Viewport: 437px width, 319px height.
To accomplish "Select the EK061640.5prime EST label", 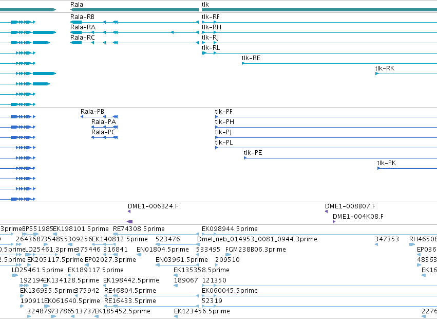I will coord(72,301).
